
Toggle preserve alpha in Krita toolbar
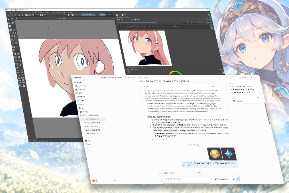[73, 15]
